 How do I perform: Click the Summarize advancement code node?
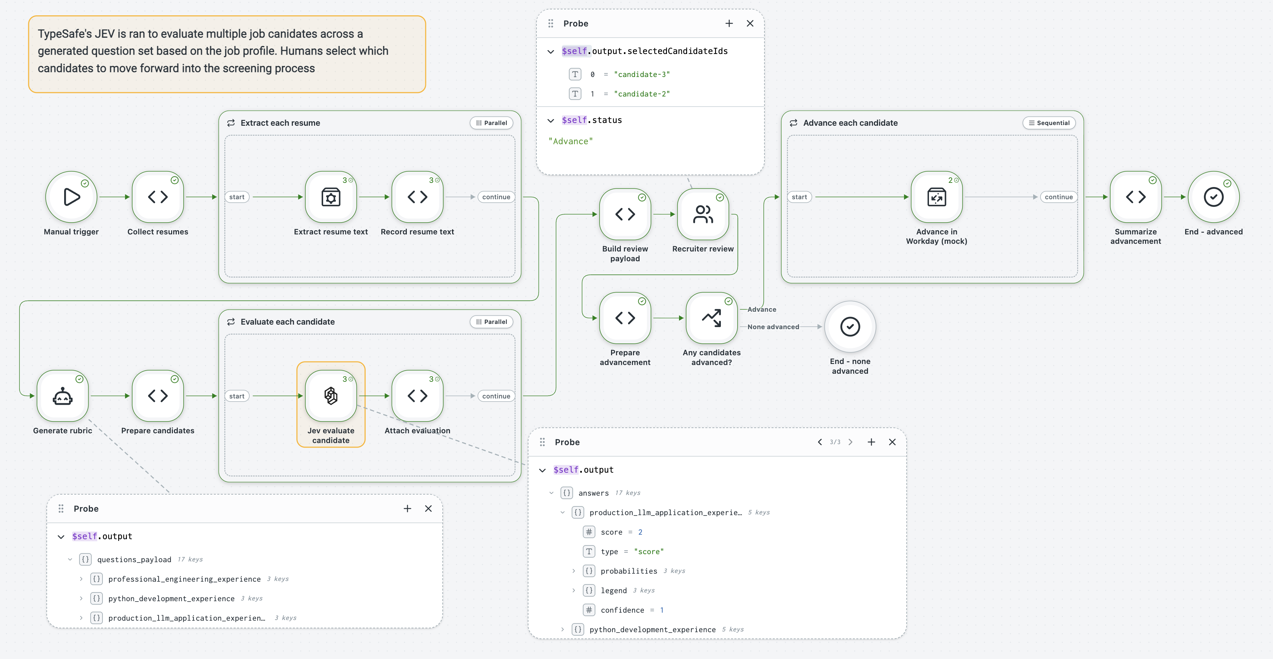coord(1136,197)
